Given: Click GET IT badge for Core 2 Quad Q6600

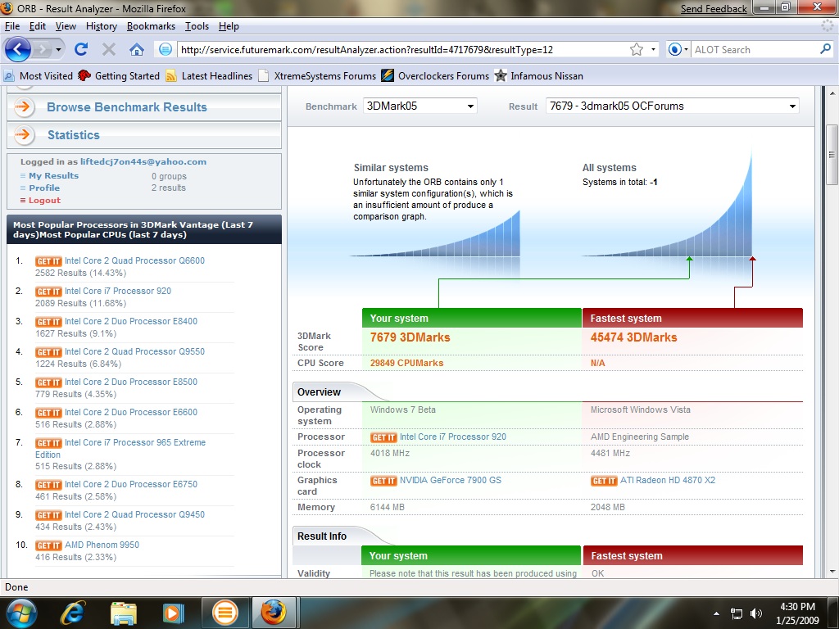Looking at the screenshot, I should 48,261.
